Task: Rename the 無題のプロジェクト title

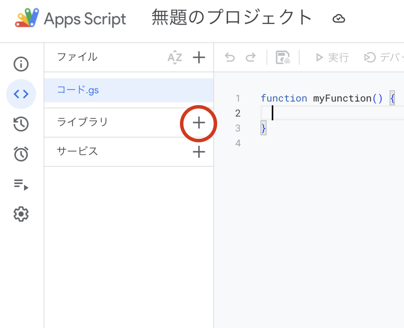Action: [x=230, y=18]
